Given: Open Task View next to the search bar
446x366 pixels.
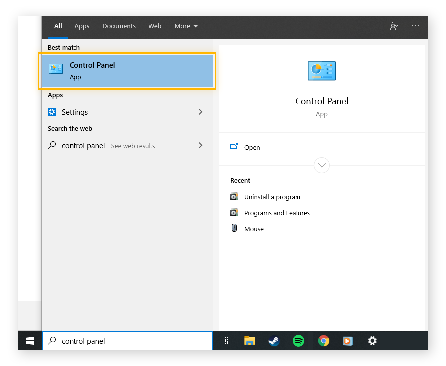Looking at the screenshot, I should click(x=224, y=341).
